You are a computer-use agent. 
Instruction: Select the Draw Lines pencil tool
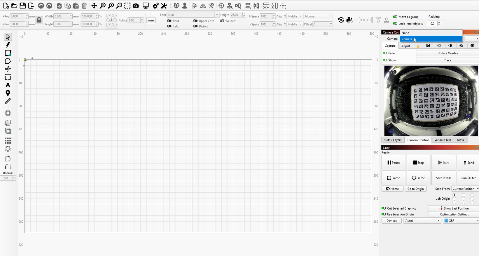pyautogui.click(x=8, y=45)
